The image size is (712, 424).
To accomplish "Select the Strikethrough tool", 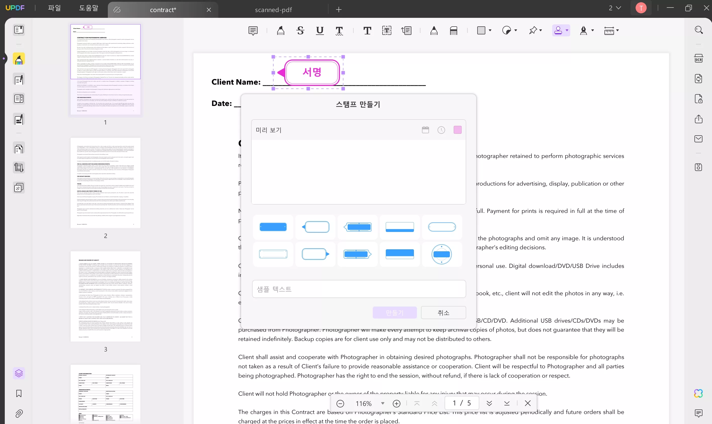I will point(300,30).
